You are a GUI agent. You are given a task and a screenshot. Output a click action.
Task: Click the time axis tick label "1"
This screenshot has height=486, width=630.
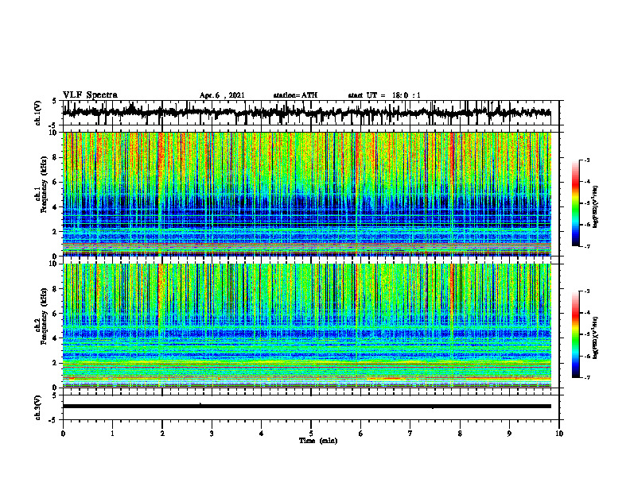(x=112, y=434)
